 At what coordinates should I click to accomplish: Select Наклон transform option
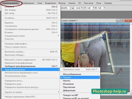80,81
